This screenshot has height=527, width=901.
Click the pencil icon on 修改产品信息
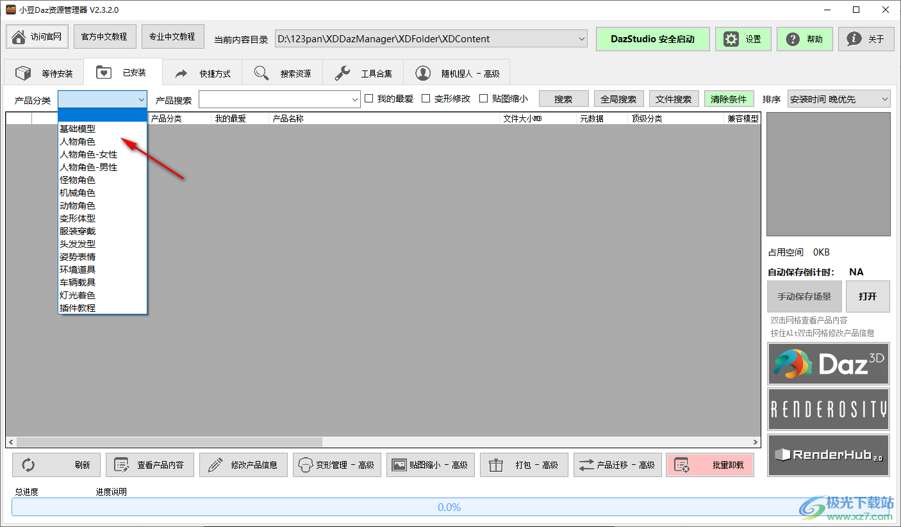(x=215, y=465)
